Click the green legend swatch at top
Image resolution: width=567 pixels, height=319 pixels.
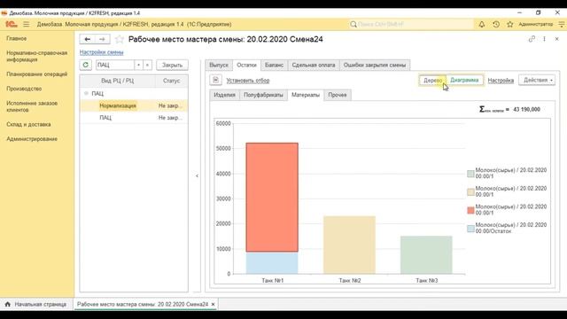tap(470, 174)
